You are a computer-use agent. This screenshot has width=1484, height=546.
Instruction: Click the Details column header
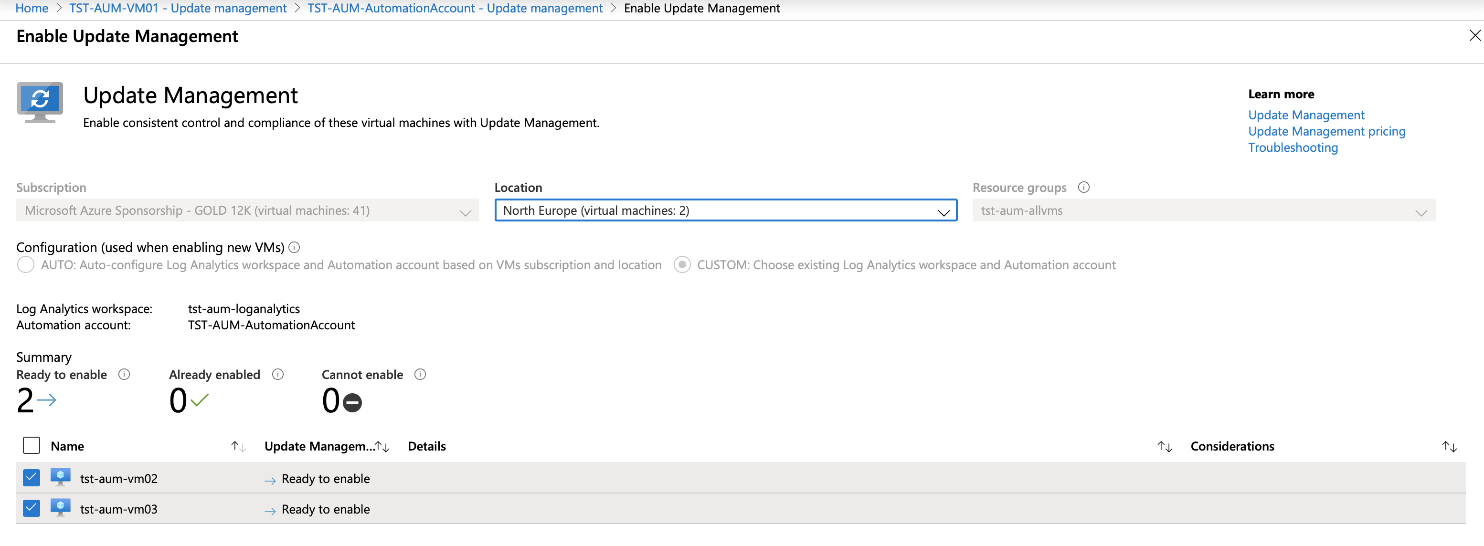tap(427, 446)
